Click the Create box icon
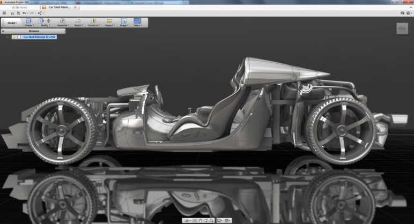 tap(28, 21)
